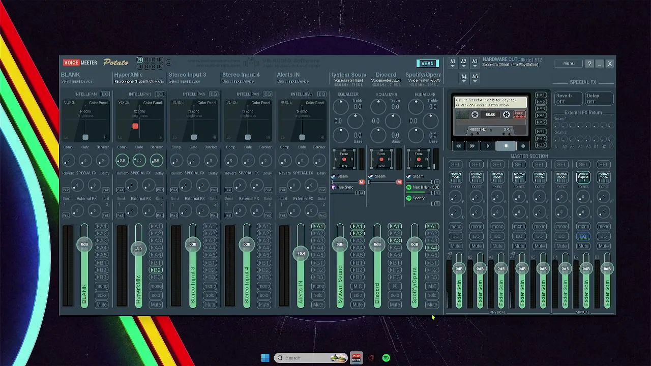Image resolution: width=651 pixels, height=366 pixels.
Task: Mute the Hue Sync application (M button)
Action: pyautogui.click(x=362, y=193)
